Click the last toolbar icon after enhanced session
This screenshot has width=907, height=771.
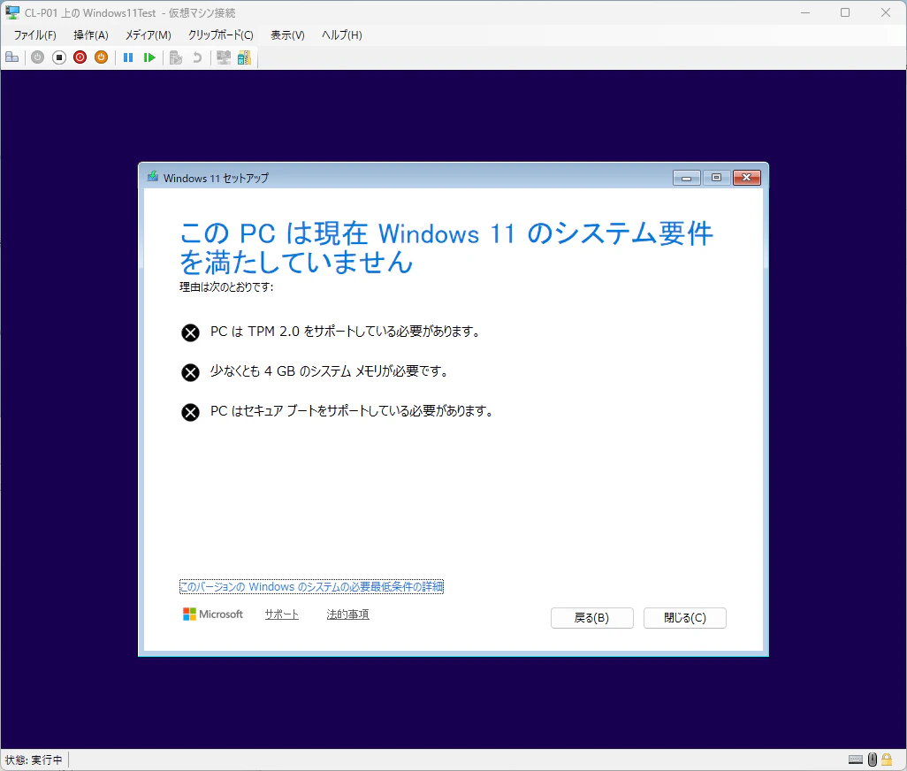[245, 57]
